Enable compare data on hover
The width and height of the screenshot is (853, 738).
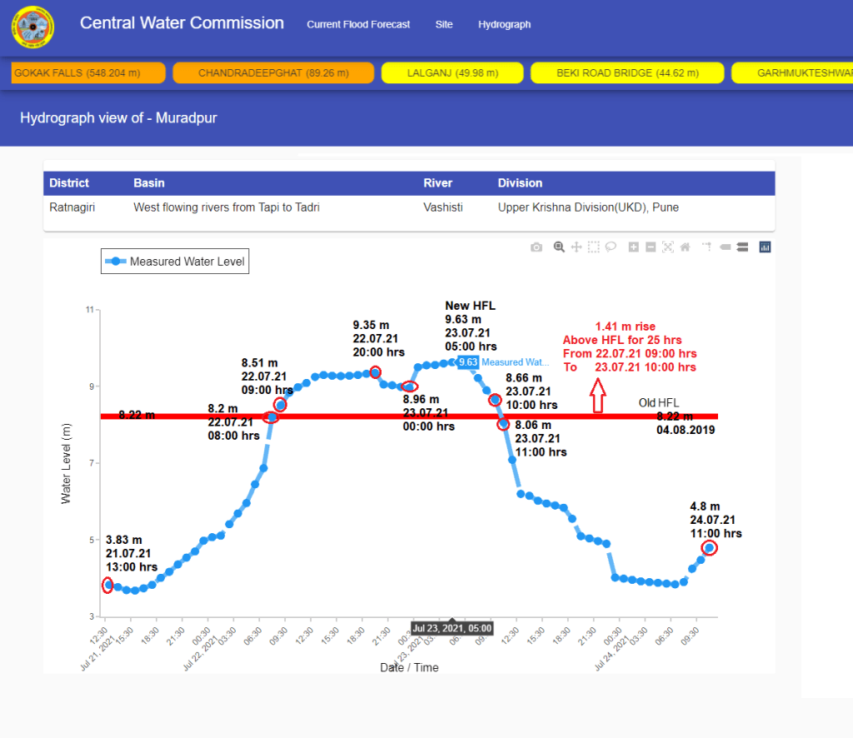(x=741, y=247)
